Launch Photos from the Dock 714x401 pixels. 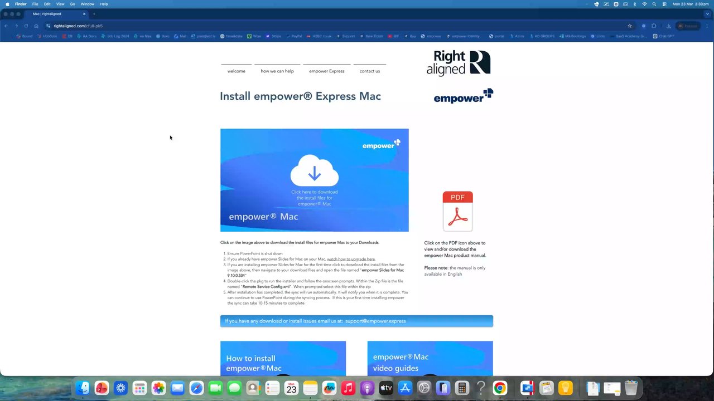(158, 388)
